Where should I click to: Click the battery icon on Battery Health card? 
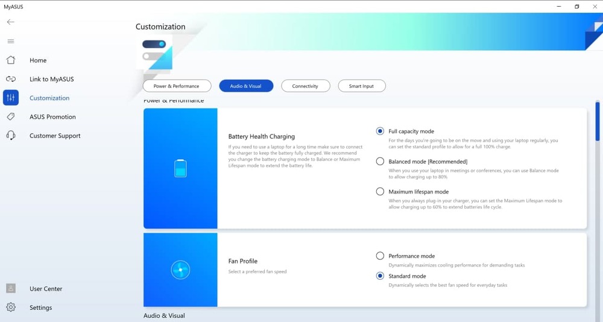tap(180, 168)
